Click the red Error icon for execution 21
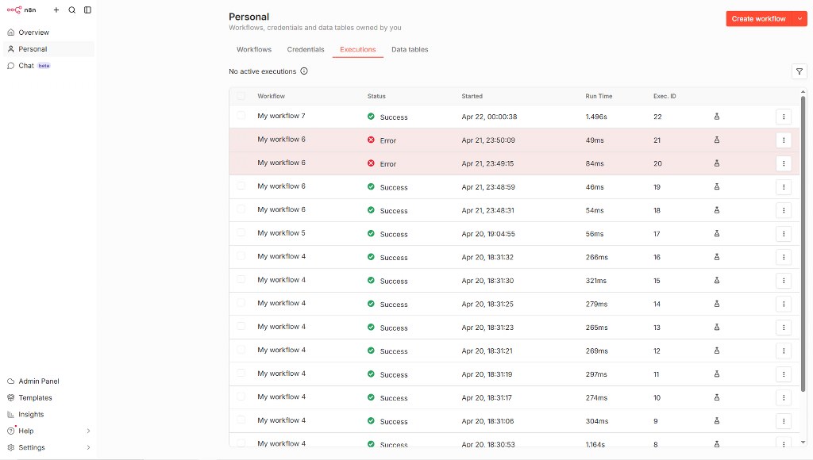The image size is (813, 460). click(371, 140)
